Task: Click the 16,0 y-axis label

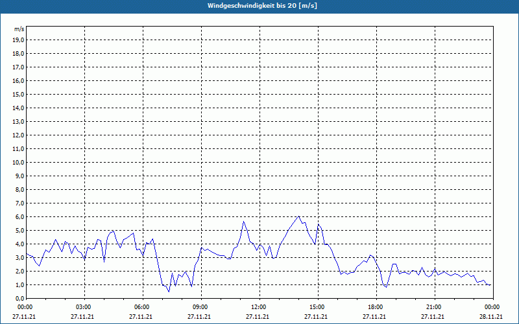Action: (18, 80)
